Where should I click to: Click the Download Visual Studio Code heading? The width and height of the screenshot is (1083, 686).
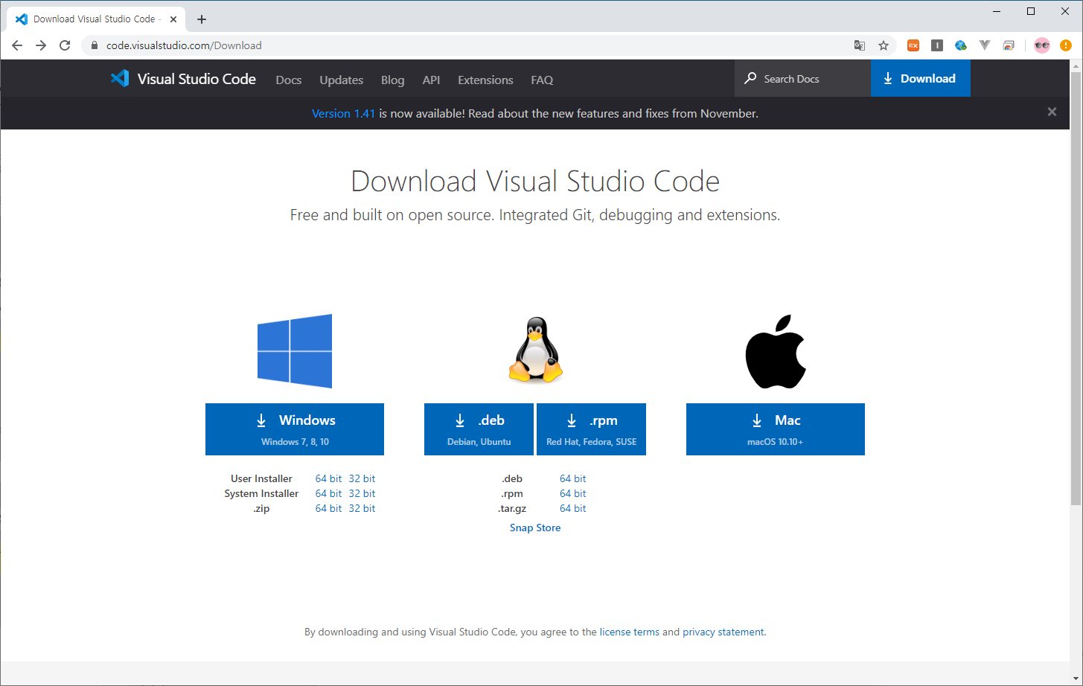click(535, 181)
